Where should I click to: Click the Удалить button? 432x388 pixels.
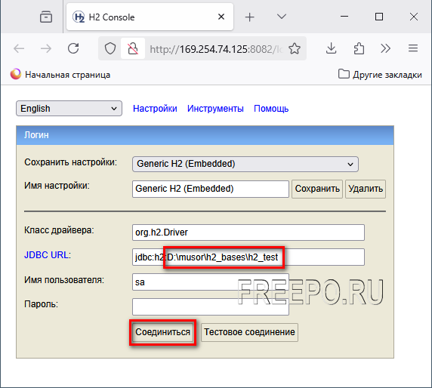[x=366, y=189]
